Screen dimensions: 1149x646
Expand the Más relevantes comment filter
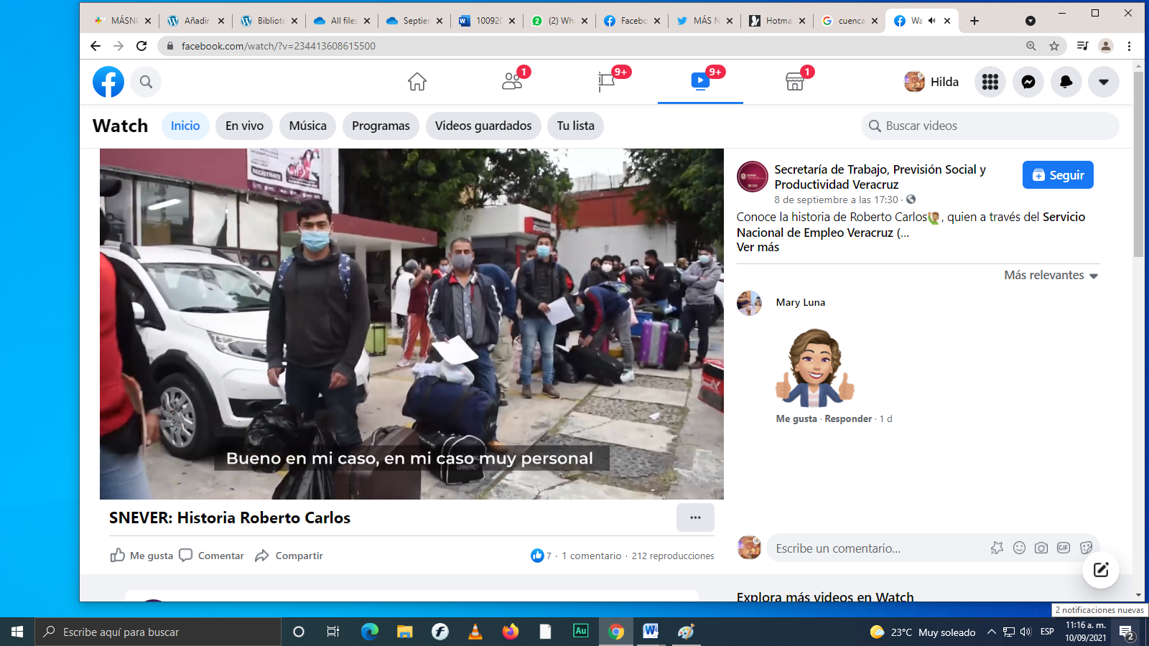(1051, 276)
